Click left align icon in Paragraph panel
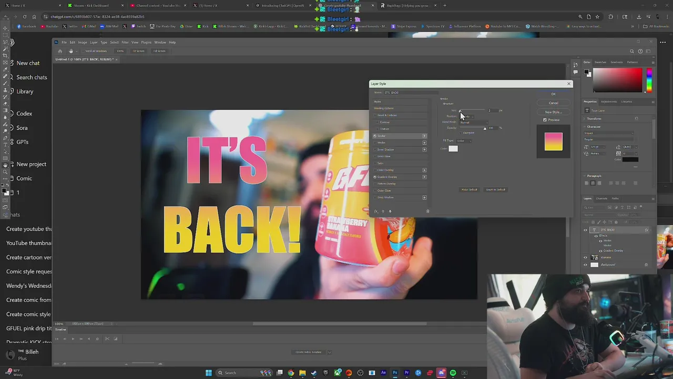 click(x=587, y=183)
